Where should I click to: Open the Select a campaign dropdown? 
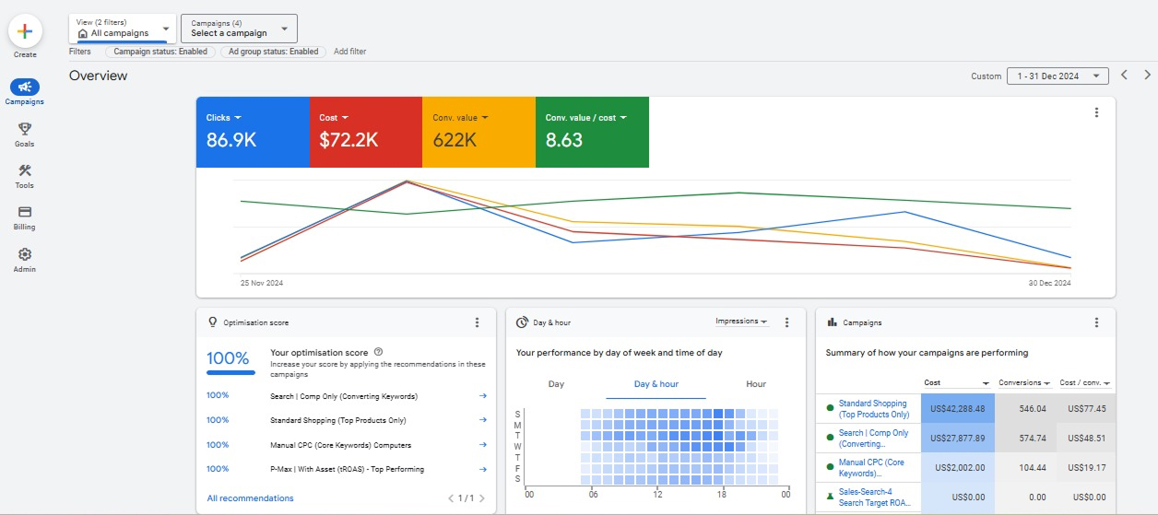coord(239,29)
